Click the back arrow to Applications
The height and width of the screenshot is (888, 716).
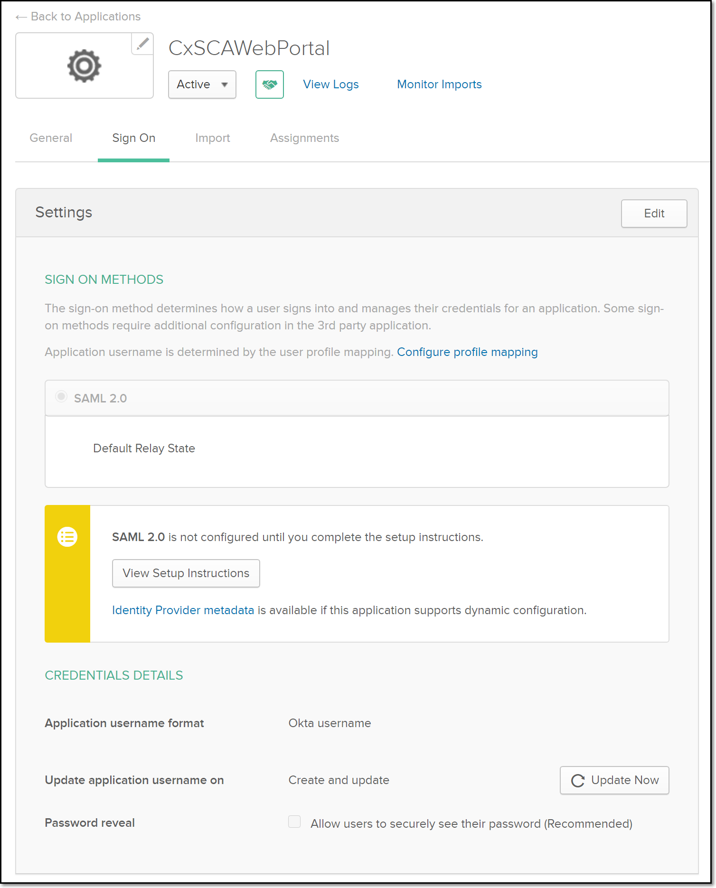[21, 17]
